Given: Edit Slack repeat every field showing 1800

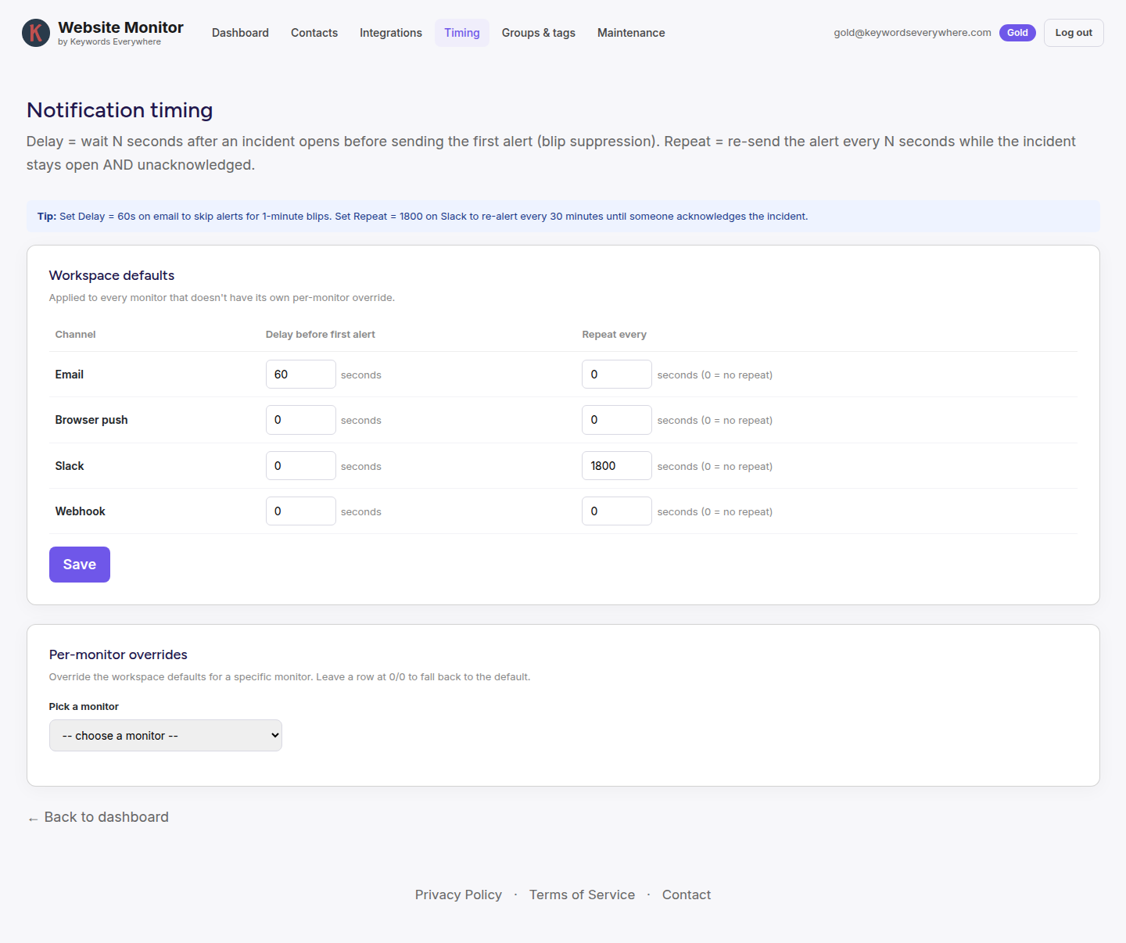Looking at the screenshot, I should click(617, 466).
